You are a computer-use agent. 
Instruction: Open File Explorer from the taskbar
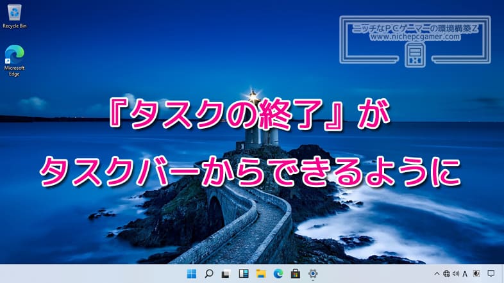[x=261, y=273]
